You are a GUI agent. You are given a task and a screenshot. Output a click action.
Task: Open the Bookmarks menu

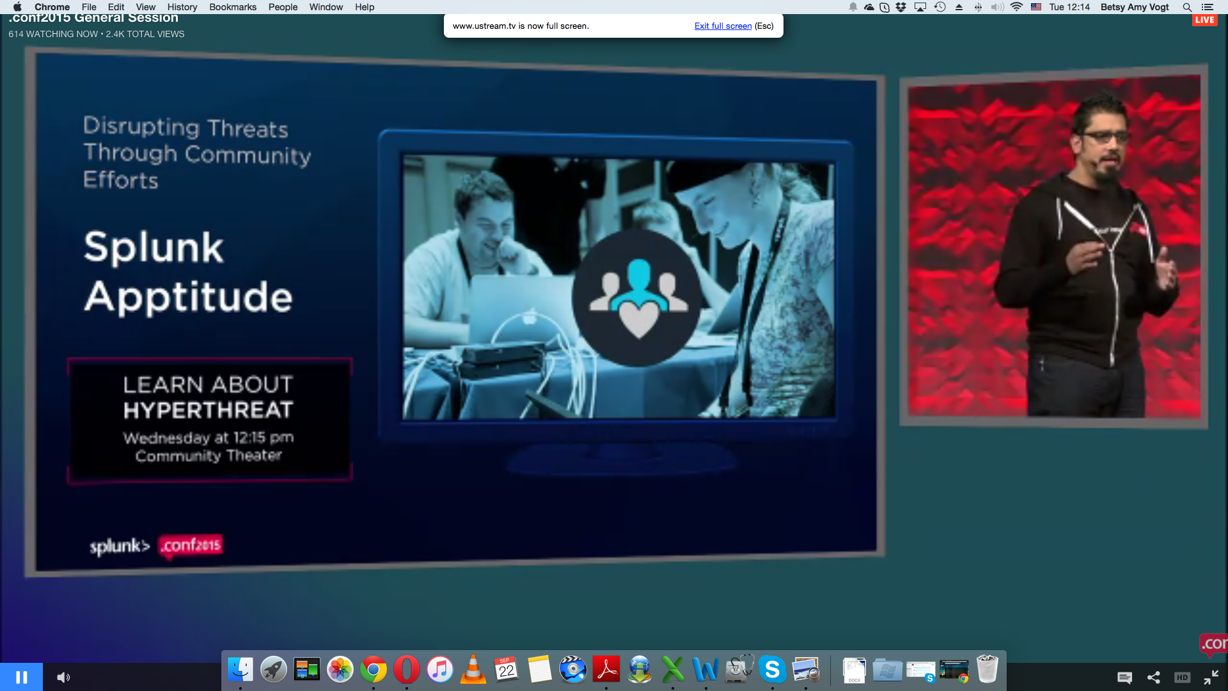pyautogui.click(x=233, y=7)
